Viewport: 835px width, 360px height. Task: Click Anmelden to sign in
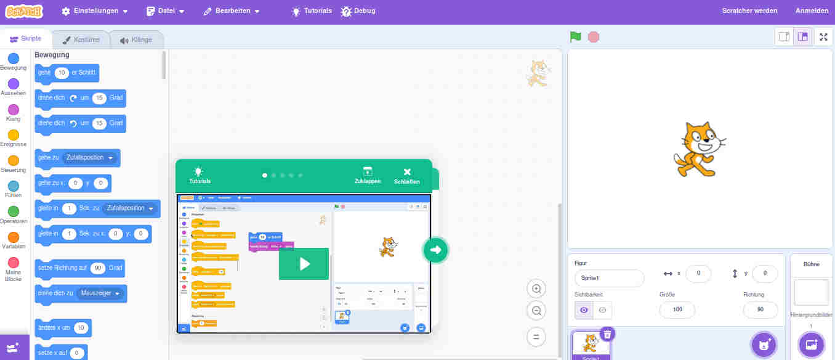(812, 11)
